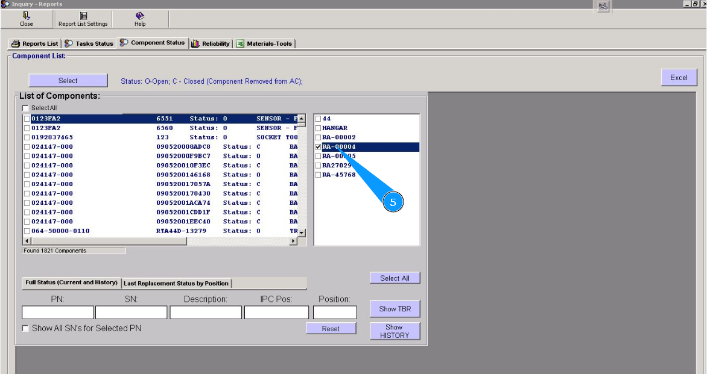The image size is (707, 374).
Task: Tick the HANGAR checkbox in aircraft list
Action: pyautogui.click(x=319, y=128)
